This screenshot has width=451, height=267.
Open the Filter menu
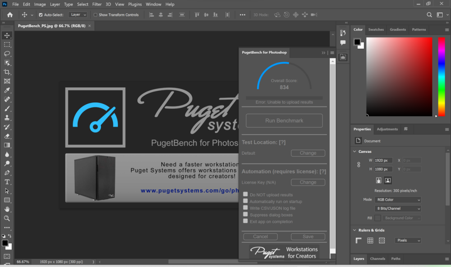click(97, 5)
